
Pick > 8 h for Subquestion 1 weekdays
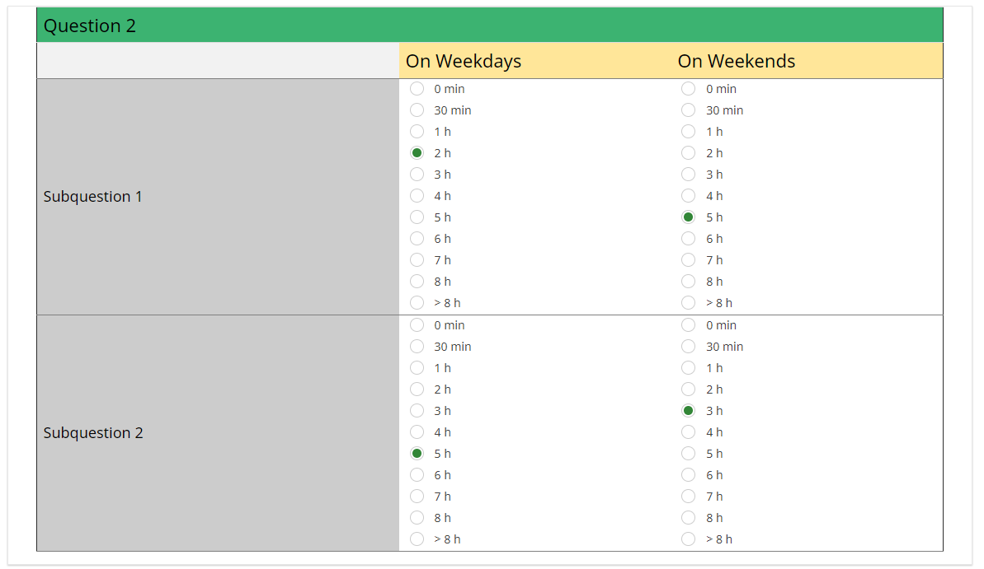point(417,303)
